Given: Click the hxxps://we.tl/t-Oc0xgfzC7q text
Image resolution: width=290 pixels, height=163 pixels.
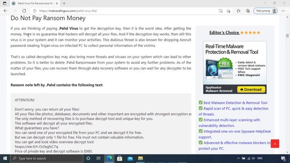Looking at the screenshot, I should 36,147.
